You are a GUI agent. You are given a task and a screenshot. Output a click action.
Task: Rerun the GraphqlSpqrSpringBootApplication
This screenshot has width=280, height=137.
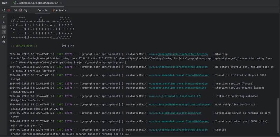[4, 10]
